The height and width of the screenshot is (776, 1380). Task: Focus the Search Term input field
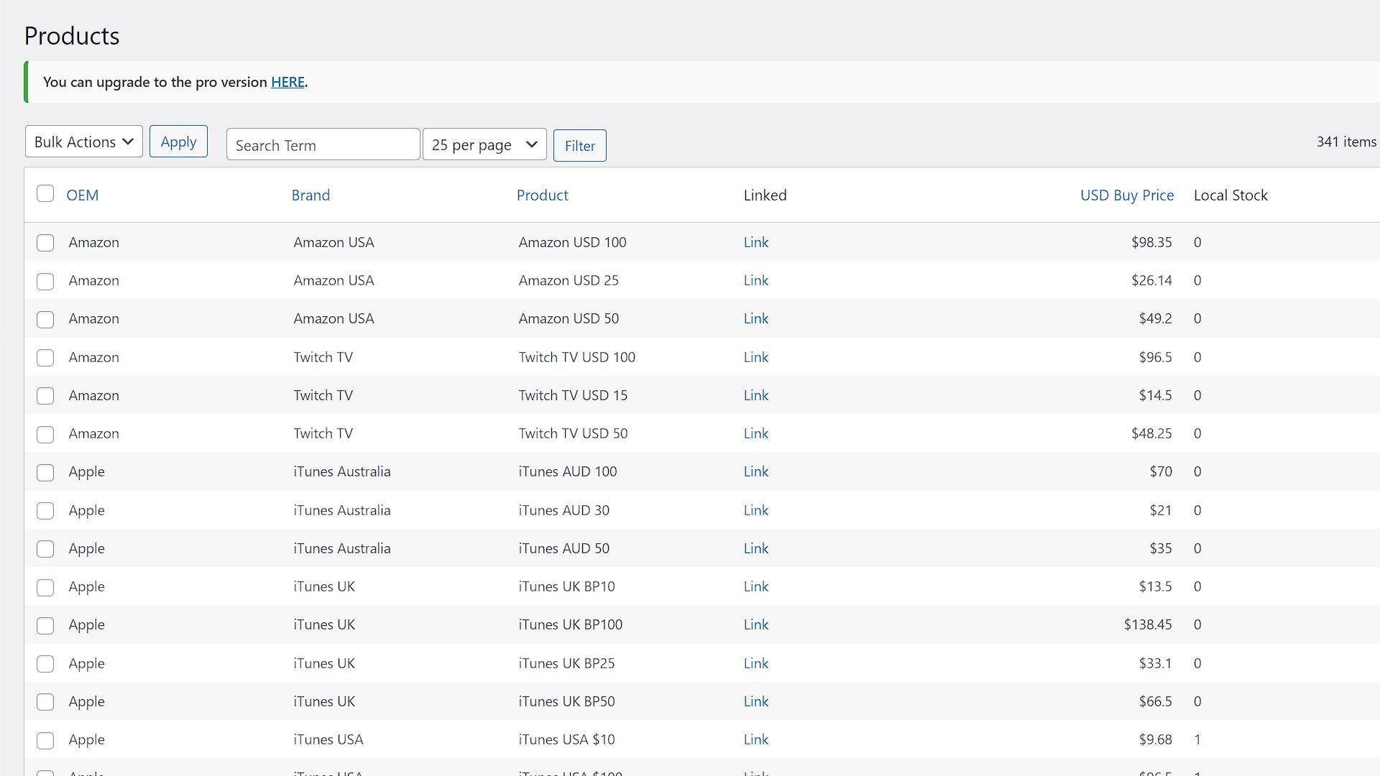coord(323,144)
